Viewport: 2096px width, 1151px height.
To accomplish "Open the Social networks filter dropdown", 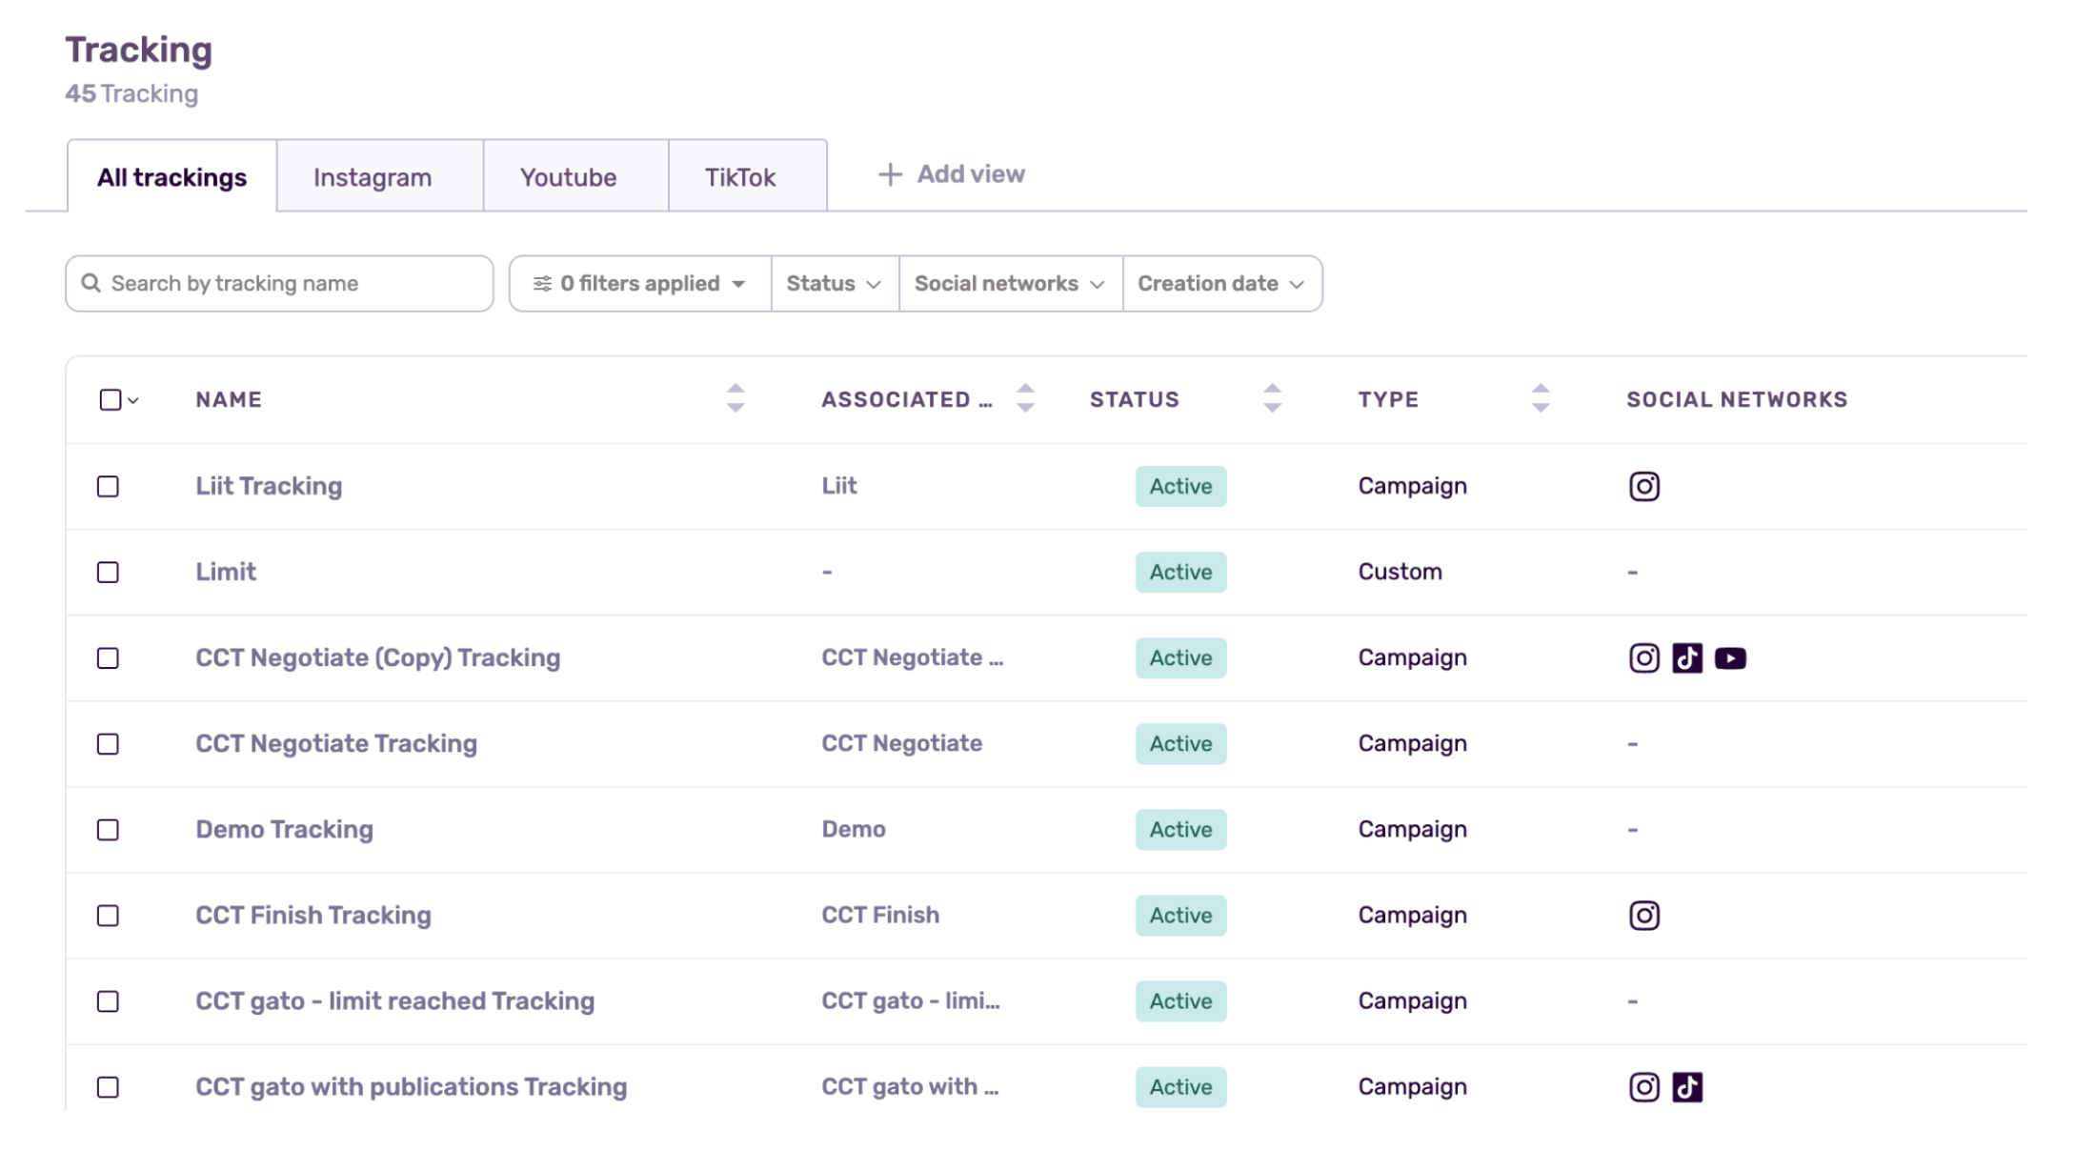I will tap(1009, 282).
